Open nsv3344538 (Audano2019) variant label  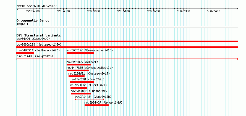90,91
